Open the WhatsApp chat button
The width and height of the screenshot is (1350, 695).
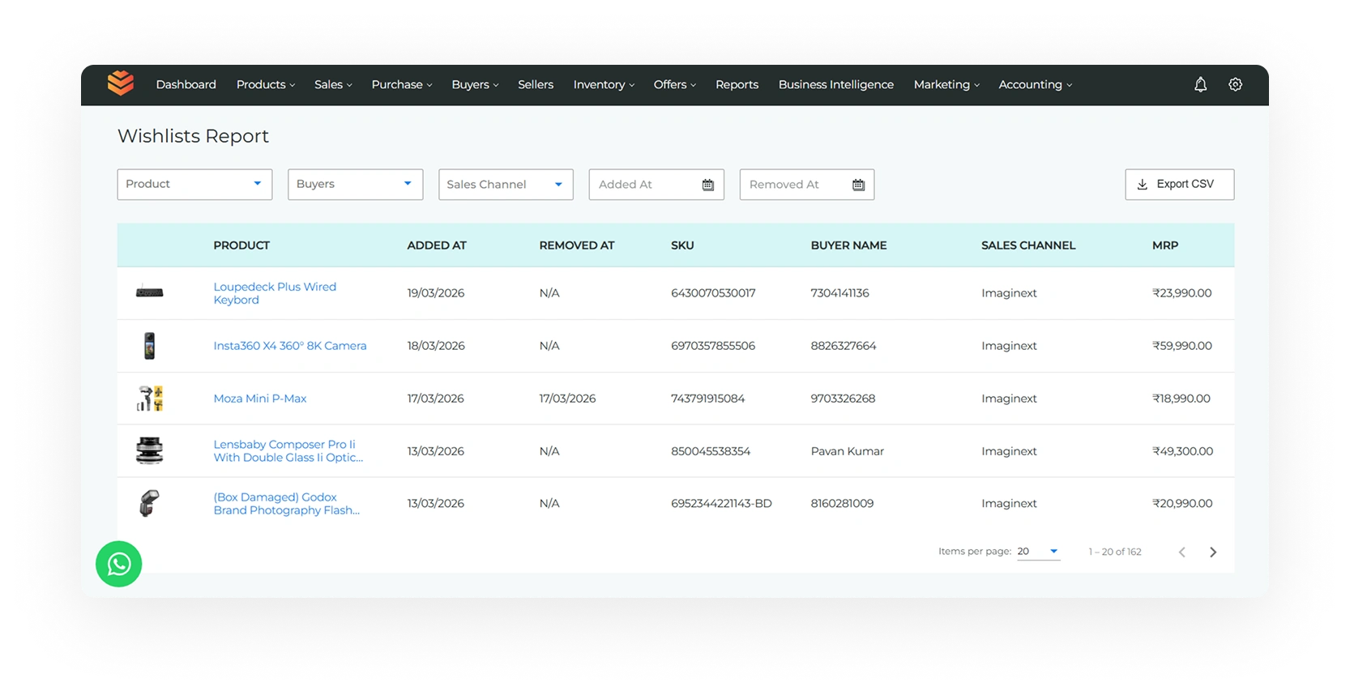tap(119, 564)
